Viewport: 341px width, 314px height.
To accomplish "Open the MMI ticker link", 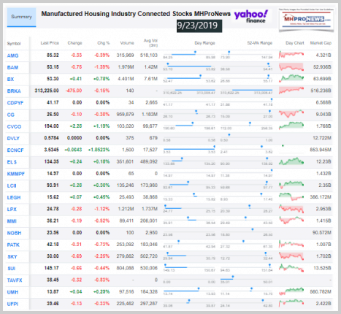I will pos(12,221).
